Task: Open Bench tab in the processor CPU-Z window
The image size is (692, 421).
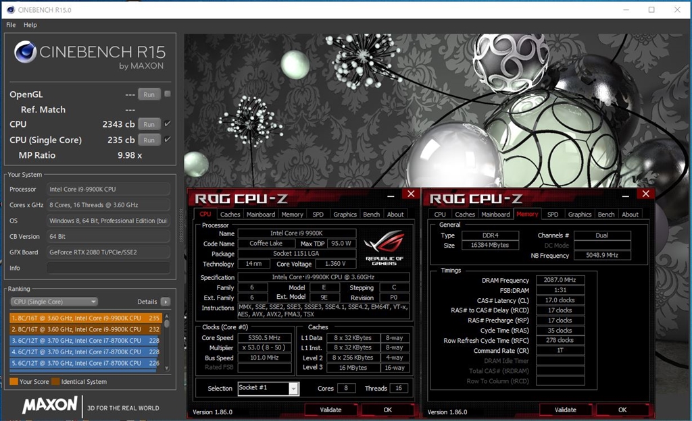Action: point(371,215)
